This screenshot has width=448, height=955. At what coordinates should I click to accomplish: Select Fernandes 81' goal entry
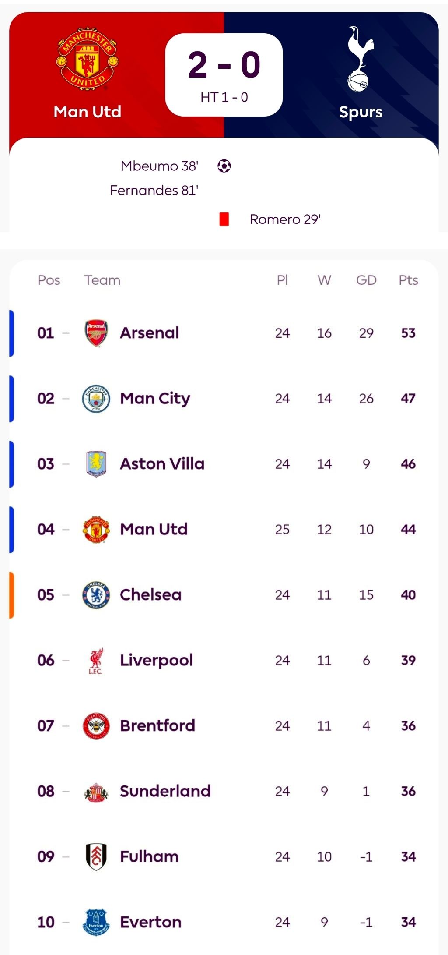click(154, 191)
